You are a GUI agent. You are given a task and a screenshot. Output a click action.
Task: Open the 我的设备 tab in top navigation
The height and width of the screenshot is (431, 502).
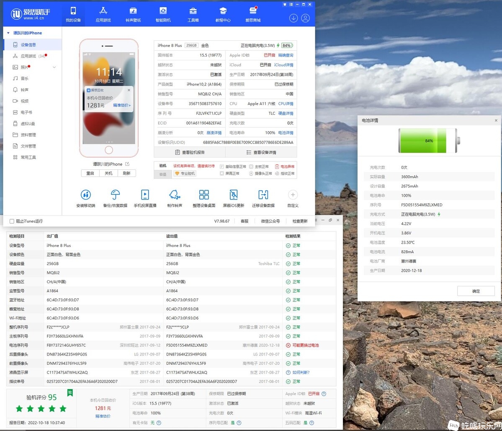[x=73, y=14]
